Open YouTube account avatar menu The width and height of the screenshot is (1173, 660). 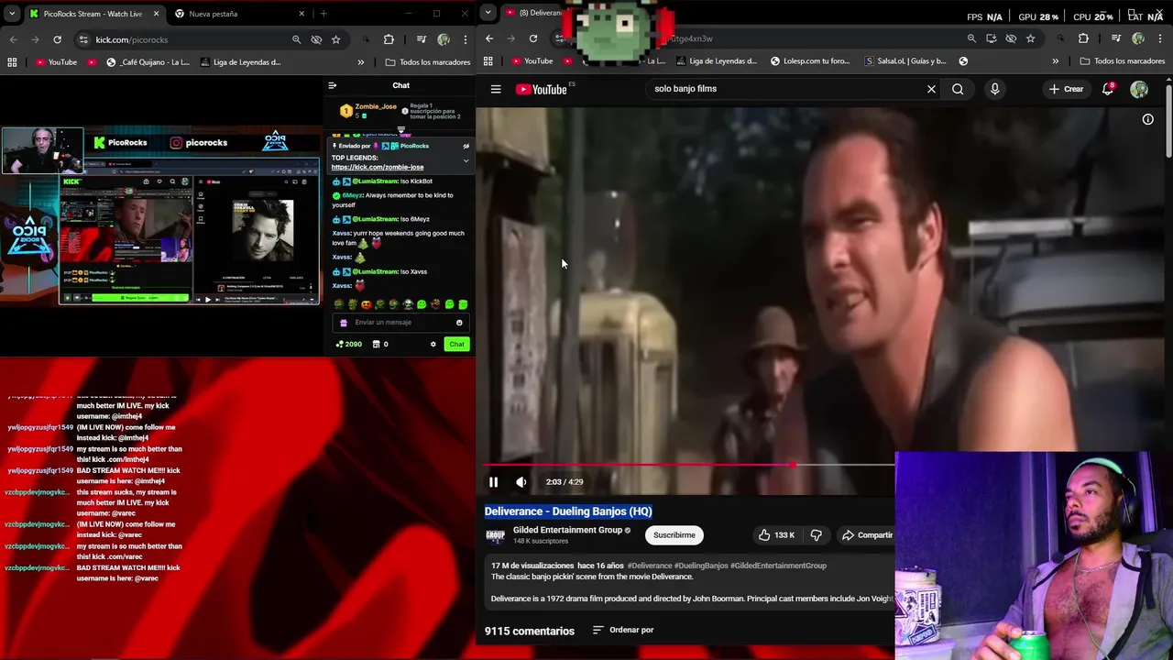tap(1139, 89)
